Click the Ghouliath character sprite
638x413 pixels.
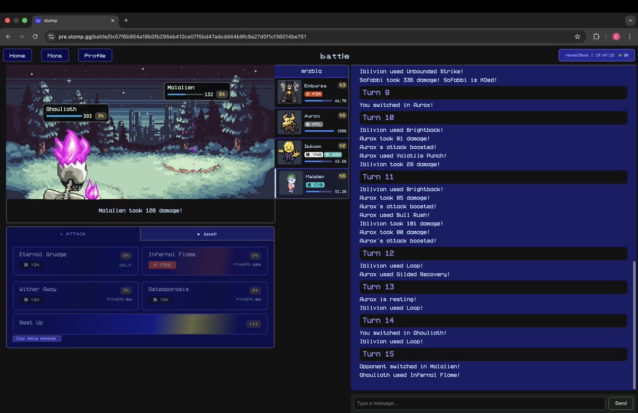72,166
